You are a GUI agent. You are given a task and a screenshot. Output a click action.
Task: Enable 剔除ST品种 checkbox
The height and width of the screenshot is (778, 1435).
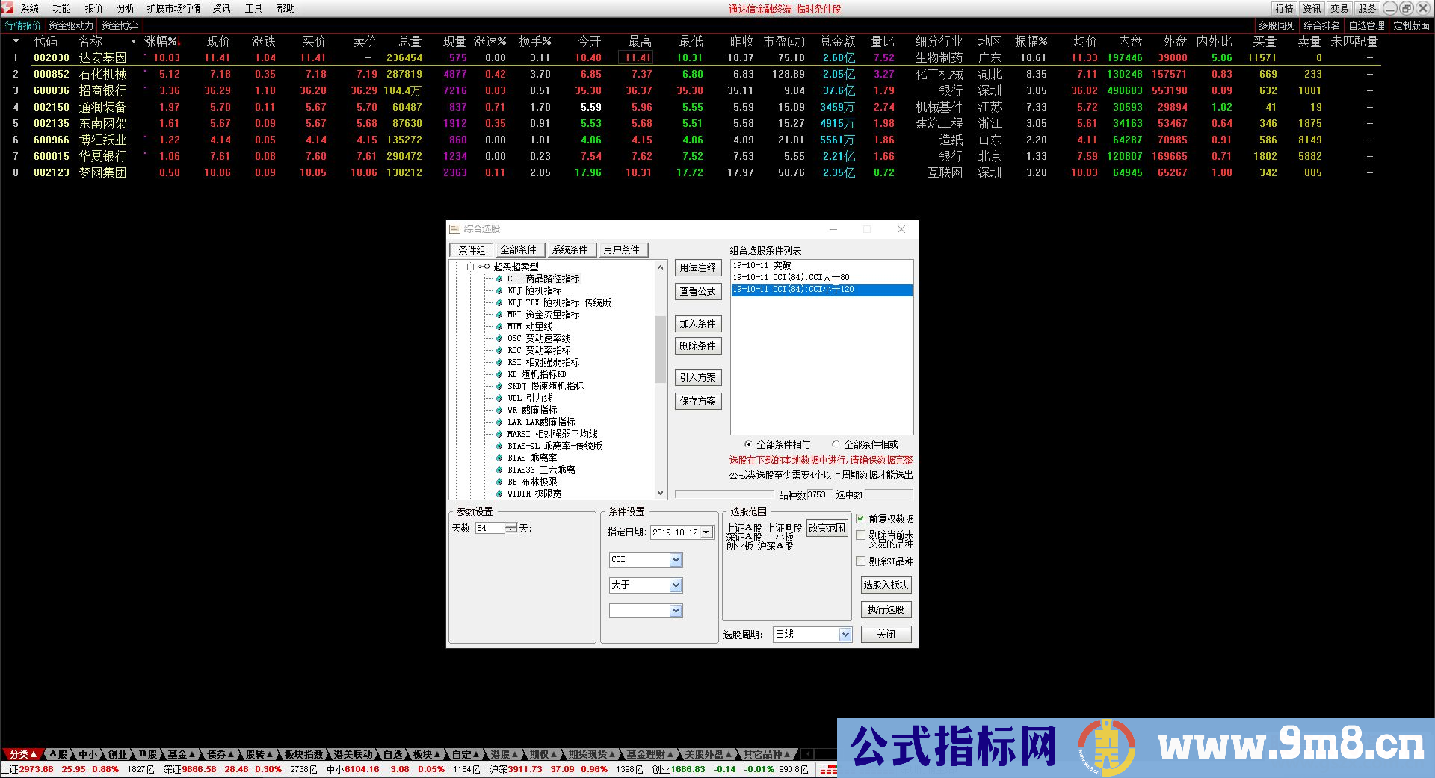click(860, 561)
